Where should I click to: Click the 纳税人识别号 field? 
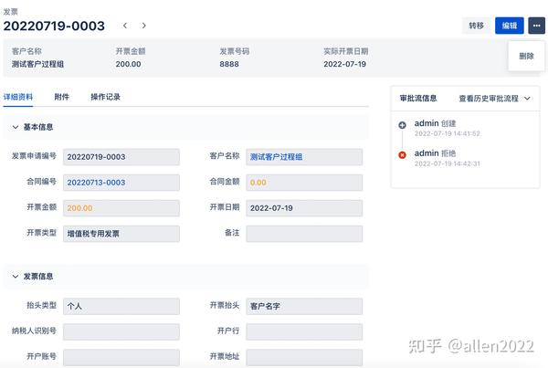121,331
